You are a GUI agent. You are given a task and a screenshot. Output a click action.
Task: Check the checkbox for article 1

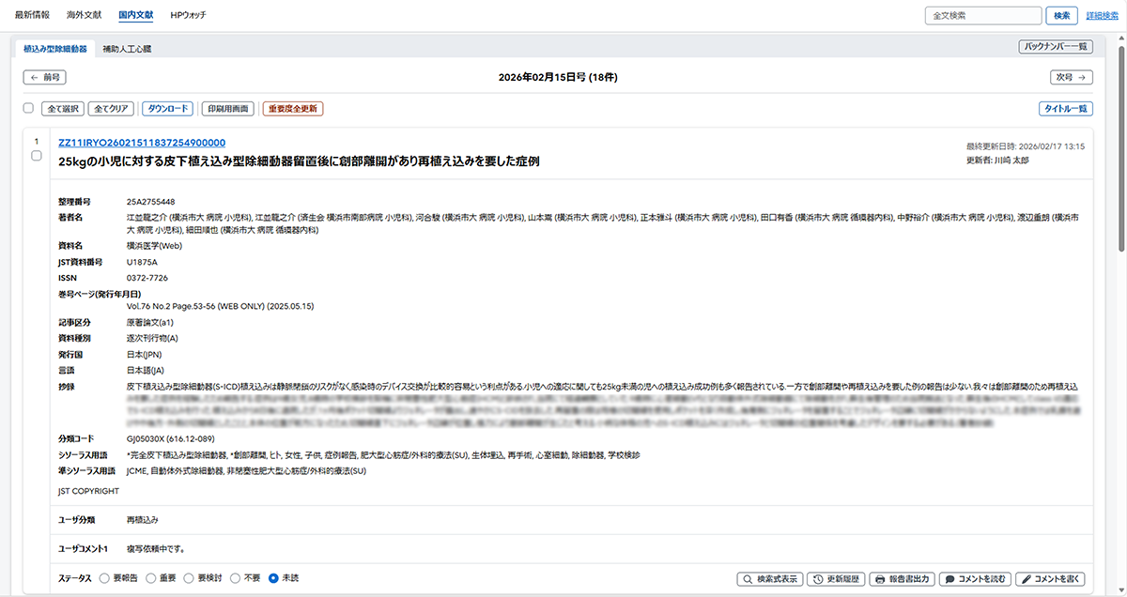pos(37,156)
